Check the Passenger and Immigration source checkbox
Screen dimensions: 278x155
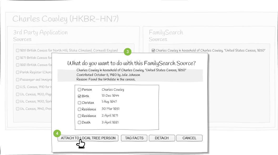18,80
